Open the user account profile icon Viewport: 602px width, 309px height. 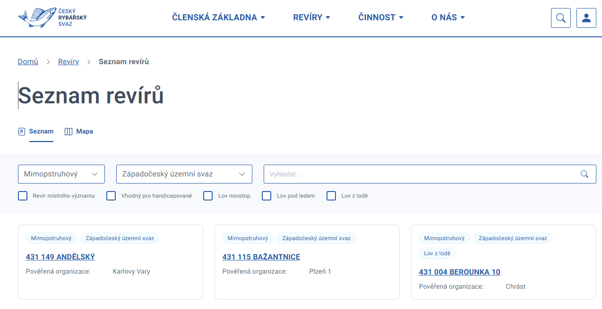coord(586,18)
